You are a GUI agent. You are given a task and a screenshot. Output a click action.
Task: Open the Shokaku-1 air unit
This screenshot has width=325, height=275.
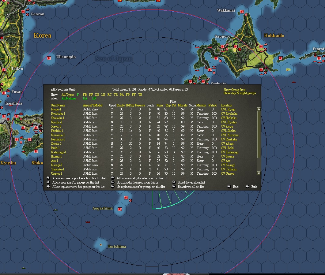click(57, 118)
